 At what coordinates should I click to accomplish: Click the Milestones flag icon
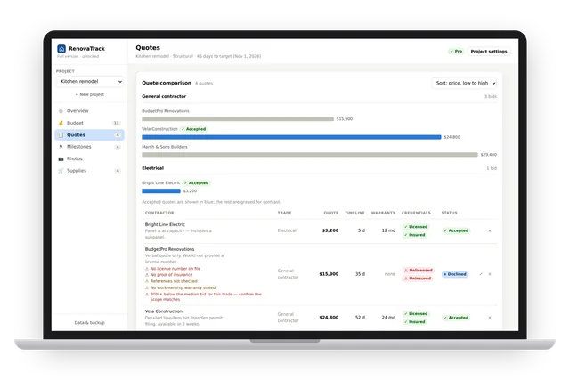tap(61, 147)
